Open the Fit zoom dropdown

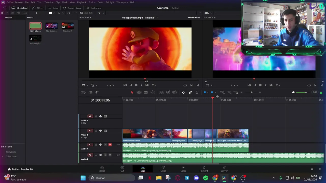[101, 13]
